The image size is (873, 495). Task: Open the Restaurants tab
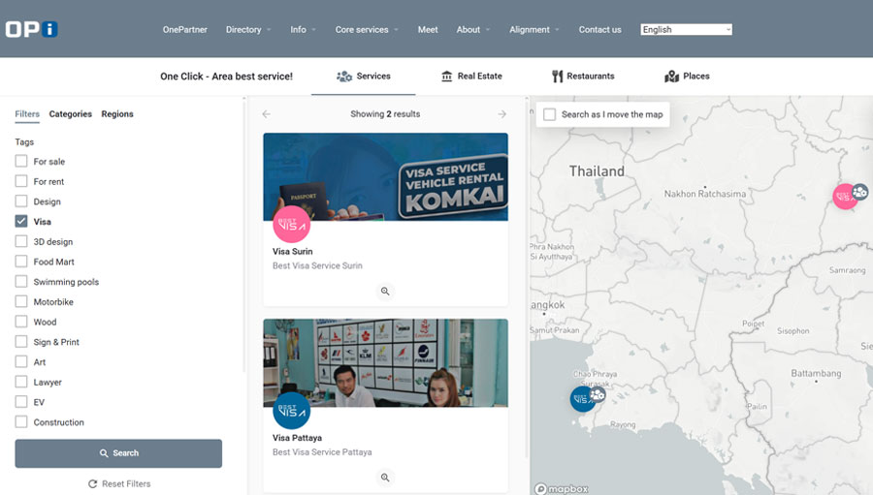point(583,76)
